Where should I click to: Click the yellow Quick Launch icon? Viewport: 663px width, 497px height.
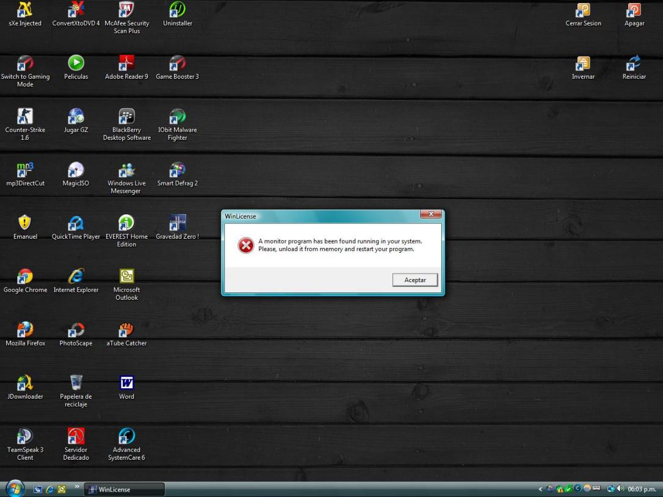62,490
